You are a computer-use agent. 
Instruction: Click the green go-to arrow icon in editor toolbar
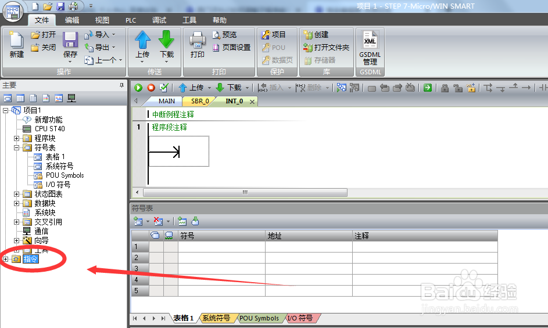pyautogui.click(x=428, y=88)
